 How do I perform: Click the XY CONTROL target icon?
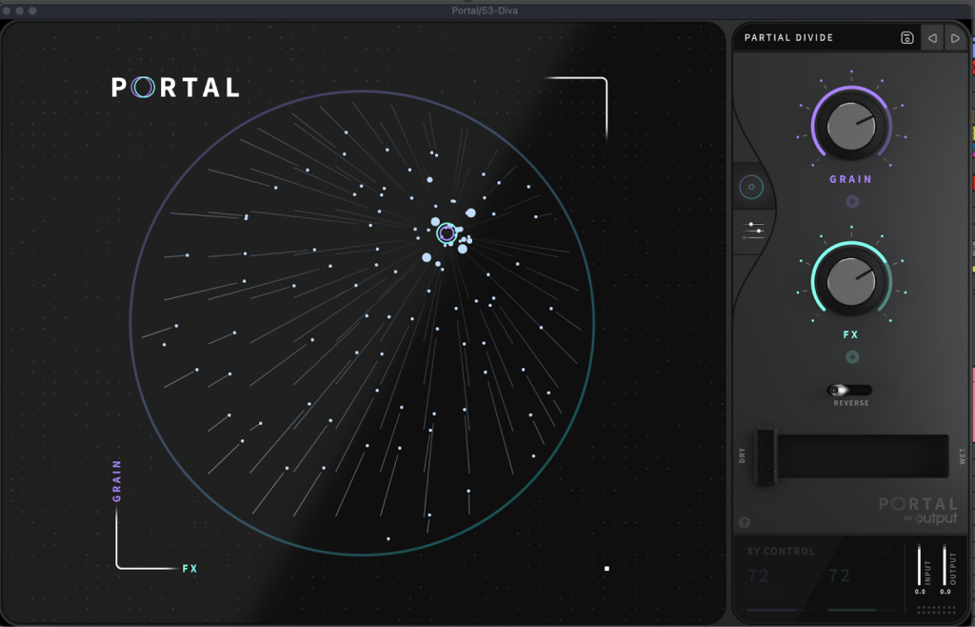pos(885,551)
